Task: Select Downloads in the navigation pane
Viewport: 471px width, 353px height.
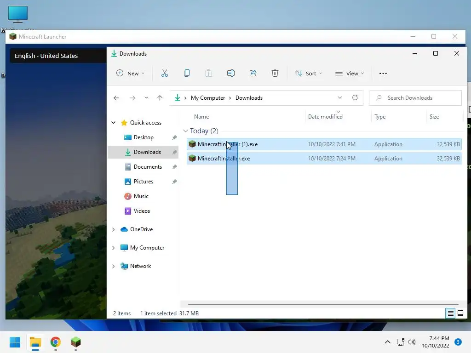Action: click(144, 152)
